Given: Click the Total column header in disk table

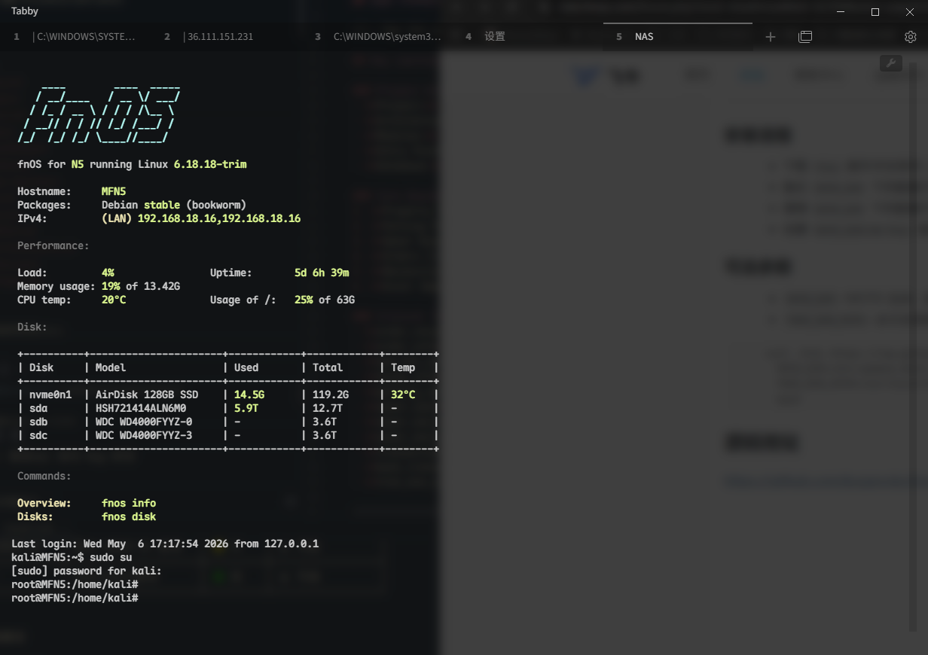Looking at the screenshot, I should 328,367.
